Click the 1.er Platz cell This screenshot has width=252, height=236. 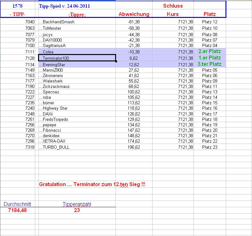(210, 58)
